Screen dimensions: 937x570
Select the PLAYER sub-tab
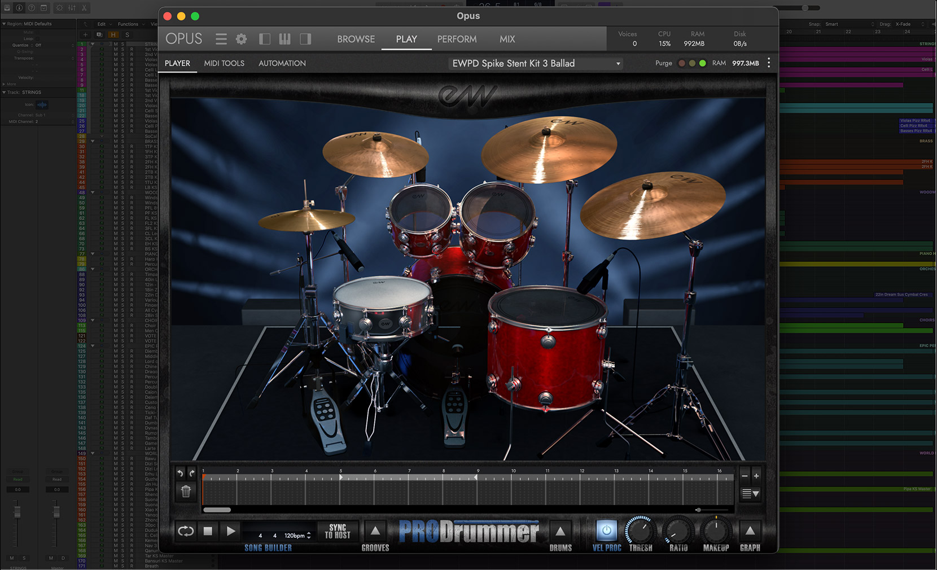[x=177, y=63]
